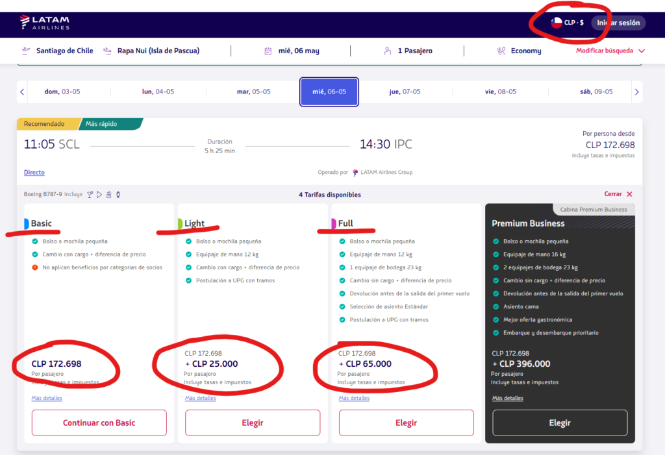The width and height of the screenshot is (665, 455).
Task: Click the passenger icon beside 1 Pasajero
Action: pyautogui.click(x=387, y=51)
